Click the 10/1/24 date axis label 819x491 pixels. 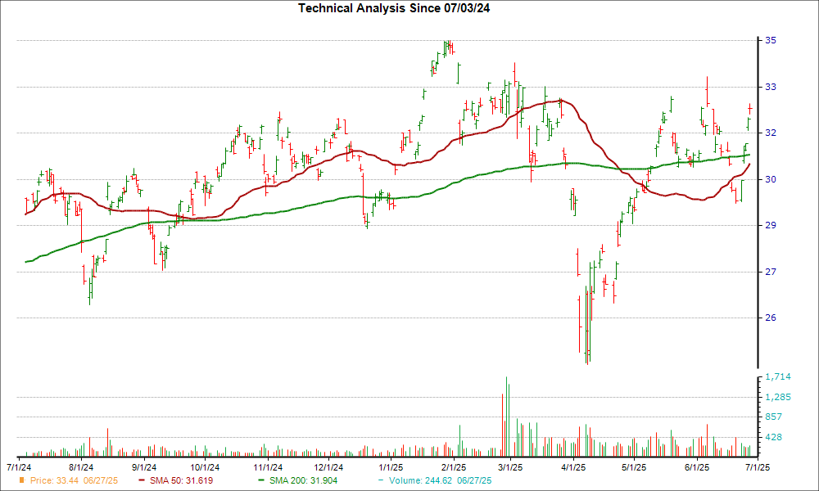click(x=205, y=467)
